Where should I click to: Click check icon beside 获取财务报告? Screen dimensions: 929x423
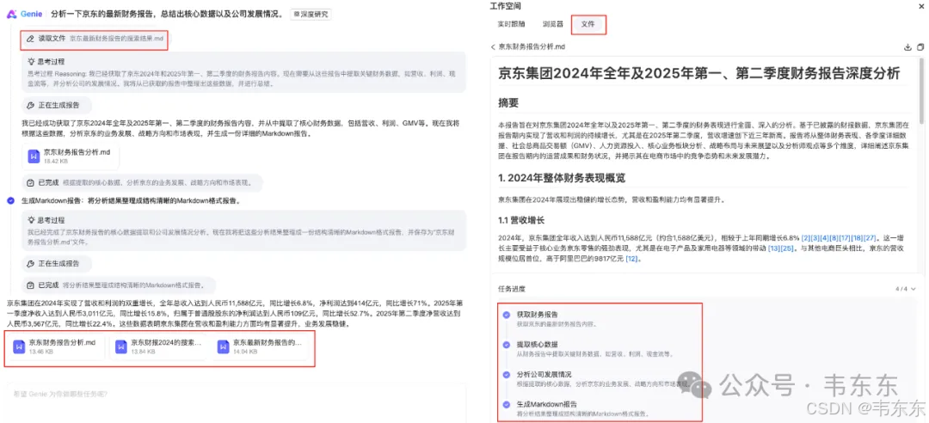(506, 315)
